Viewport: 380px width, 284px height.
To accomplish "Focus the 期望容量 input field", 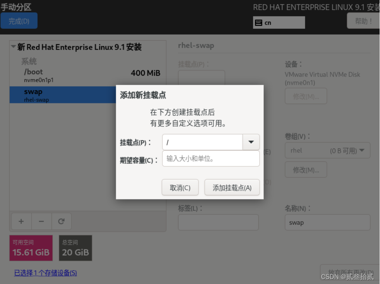I will coord(211,159).
